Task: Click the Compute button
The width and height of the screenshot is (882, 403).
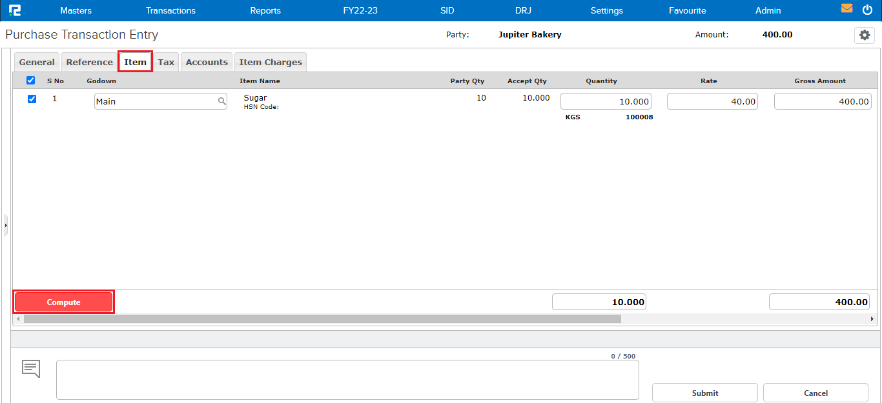Action: click(63, 301)
